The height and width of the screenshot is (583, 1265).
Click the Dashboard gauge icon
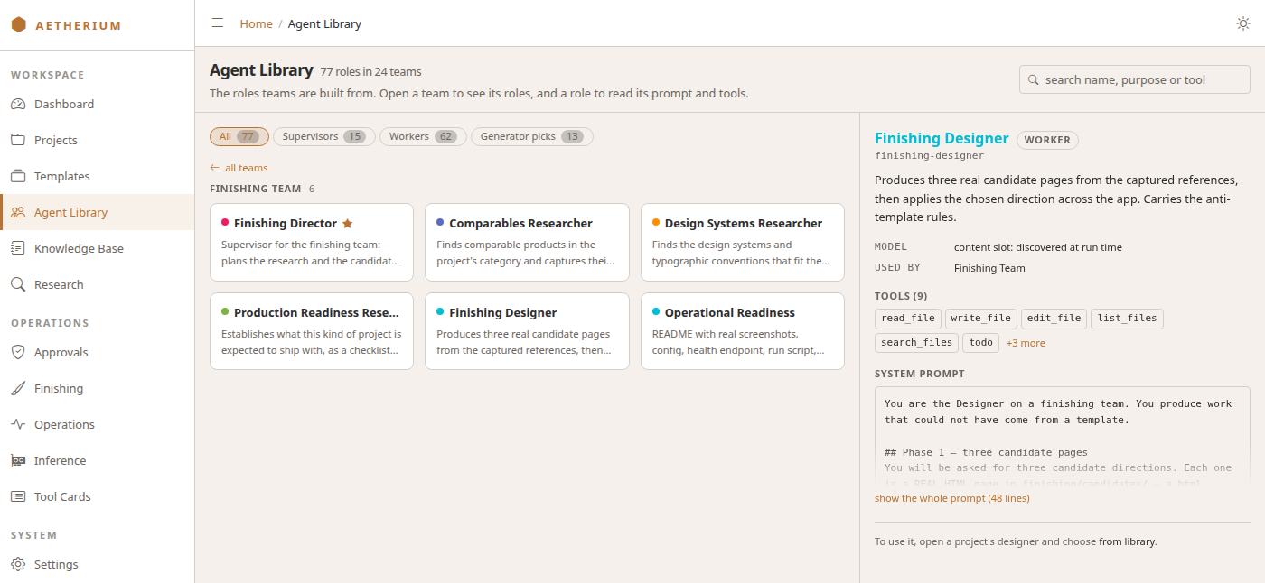[18, 104]
